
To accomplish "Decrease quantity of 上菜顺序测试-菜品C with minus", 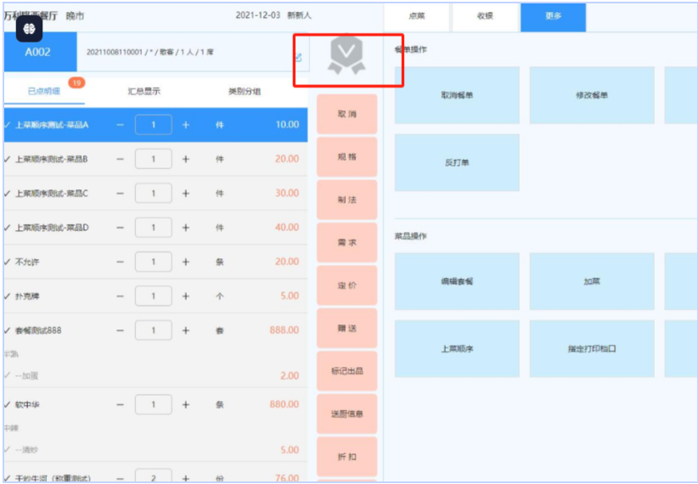I will [121, 194].
